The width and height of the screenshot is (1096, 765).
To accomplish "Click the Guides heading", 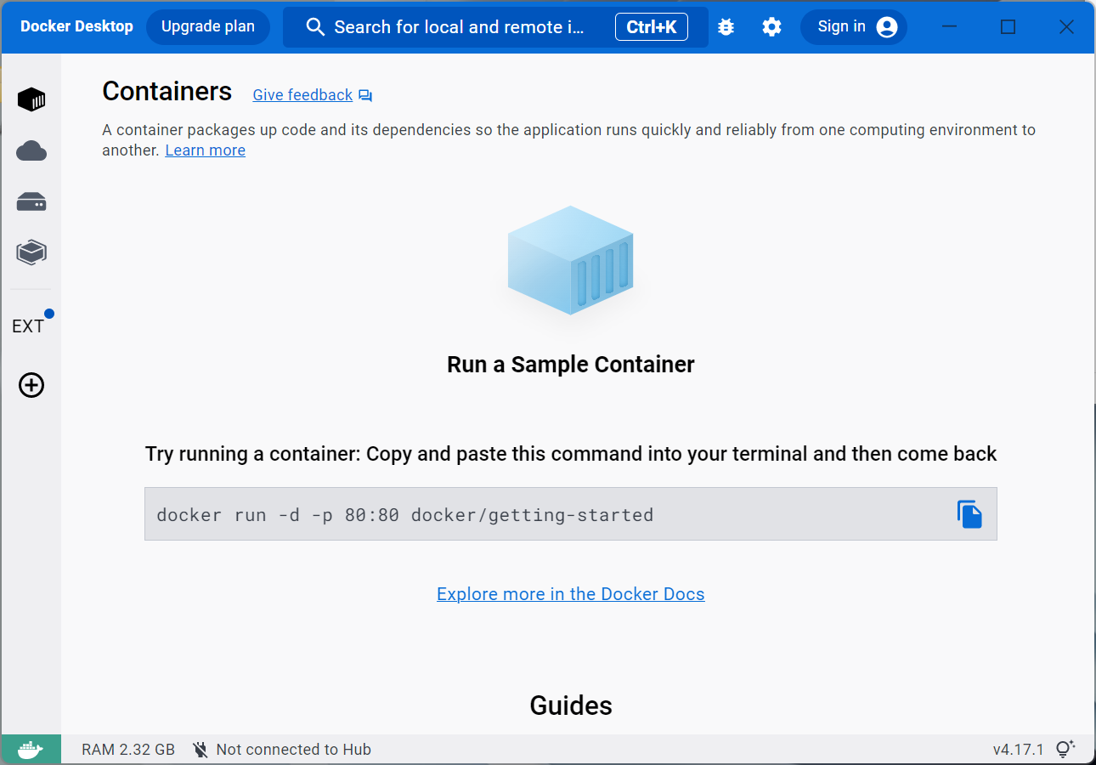I will click(571, 705).
